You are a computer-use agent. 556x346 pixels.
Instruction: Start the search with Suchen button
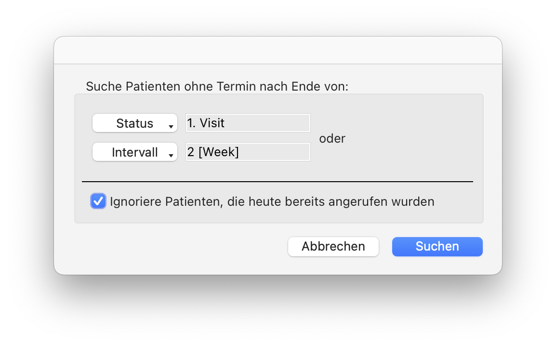tap(437, 246)
